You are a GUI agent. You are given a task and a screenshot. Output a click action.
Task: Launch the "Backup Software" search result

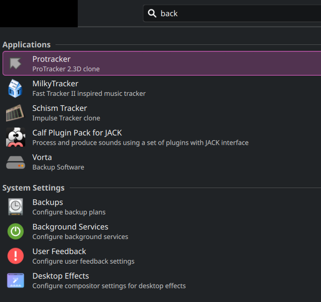click(58, 167)
